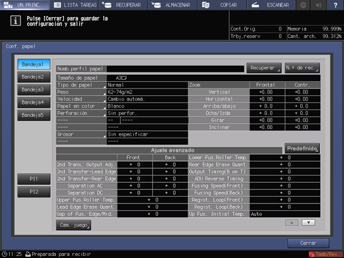Click the scroll down arrow button
This screenshot has width=344, height=258.
point(308,223)
